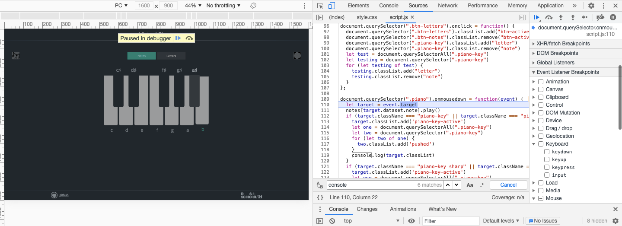Cancel the script search bar
This screenshot has width=622, height=226.
508,185
